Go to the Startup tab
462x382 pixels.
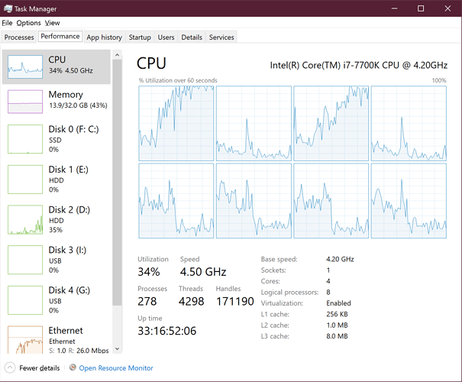click(x=140, y=37)
